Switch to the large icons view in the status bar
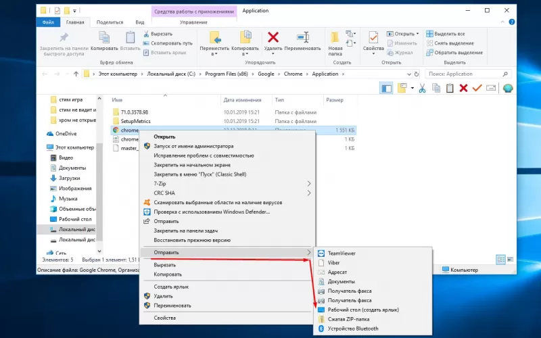This screenshot has height=338, width=541. coord(510,260)
